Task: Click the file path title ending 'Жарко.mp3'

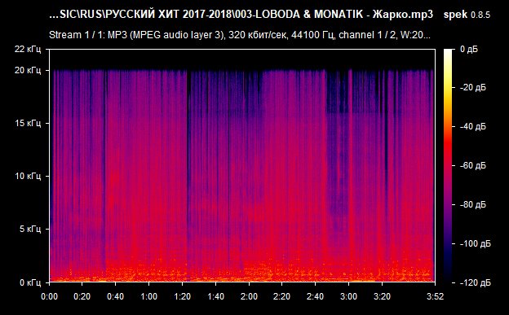Action: click(x=241, y=15)
